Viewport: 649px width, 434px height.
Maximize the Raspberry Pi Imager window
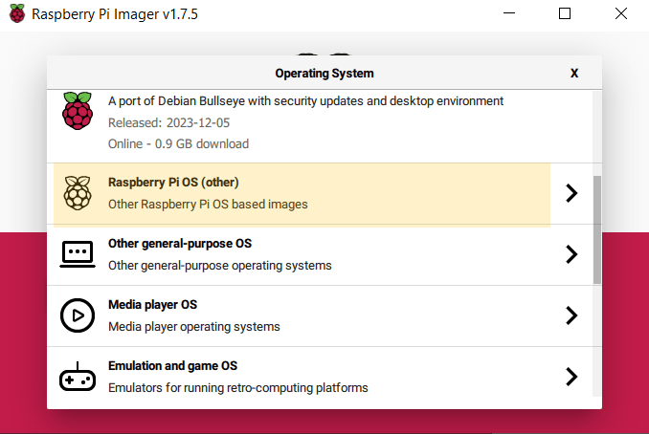(565, 14)
